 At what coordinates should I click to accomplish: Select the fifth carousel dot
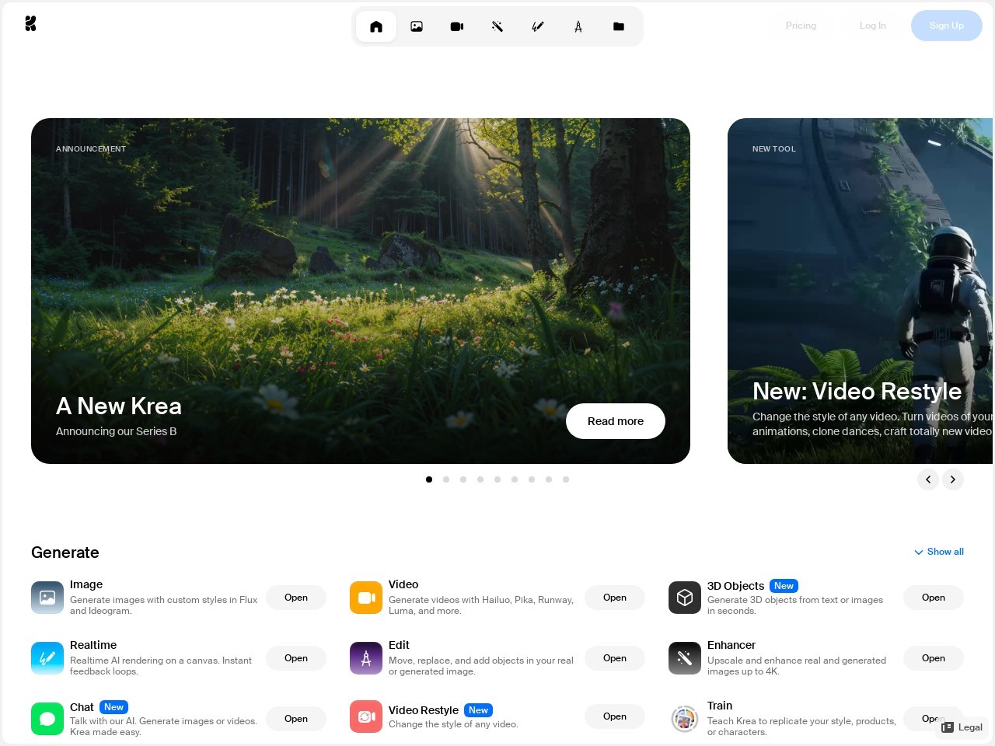(x=497, y=479)
